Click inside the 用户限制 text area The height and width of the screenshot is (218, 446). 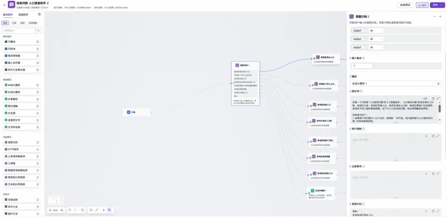[x=396, y=147]
